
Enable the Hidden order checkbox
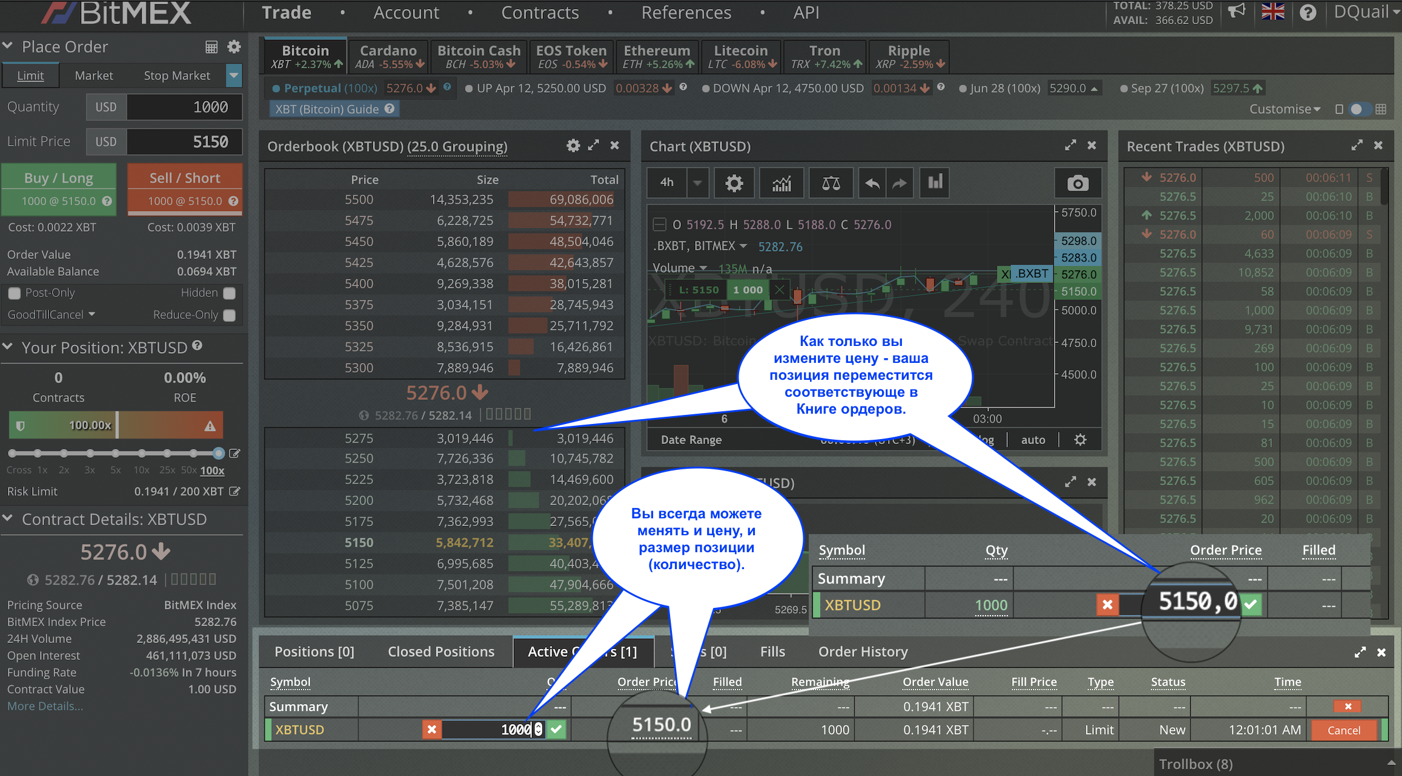point(229,293)
